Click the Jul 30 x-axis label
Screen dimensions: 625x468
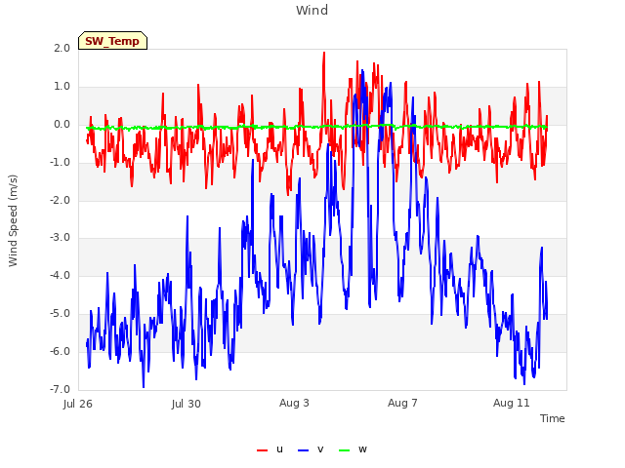tap(187, 404)
